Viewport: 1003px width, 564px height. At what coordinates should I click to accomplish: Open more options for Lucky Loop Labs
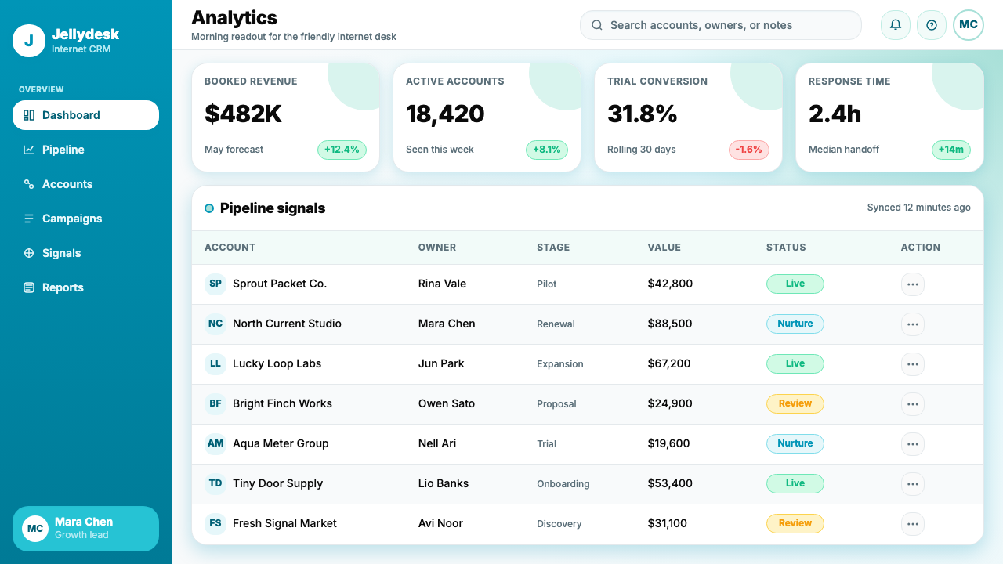click(x=912, y=364)
